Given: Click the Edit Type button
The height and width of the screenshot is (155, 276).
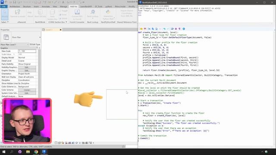Looking at the screenshot, I should pyautogui.click(x=35, y=45).
